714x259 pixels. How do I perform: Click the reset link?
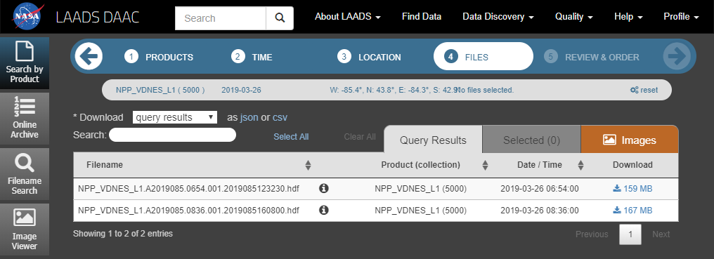click(644, 90)
